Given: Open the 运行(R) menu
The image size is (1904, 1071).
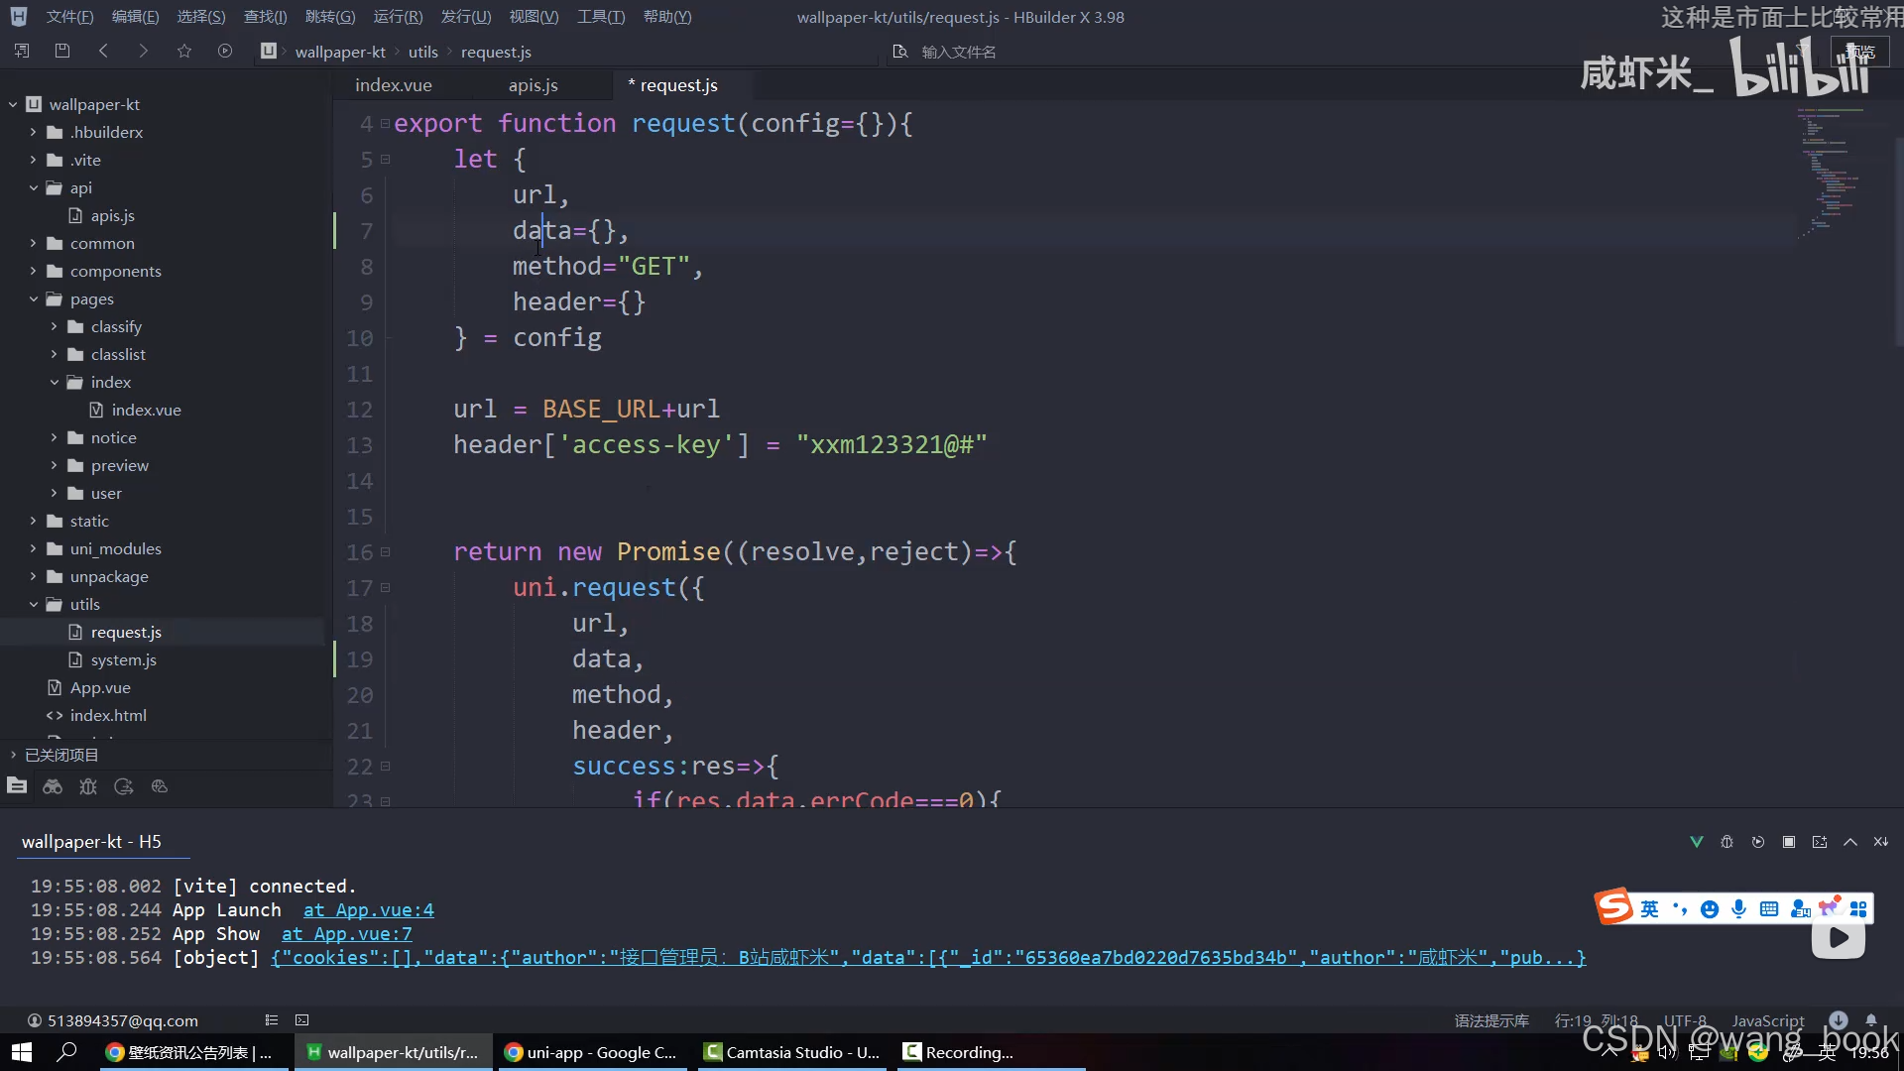Looking at the screenshot, I should (398, 17).
